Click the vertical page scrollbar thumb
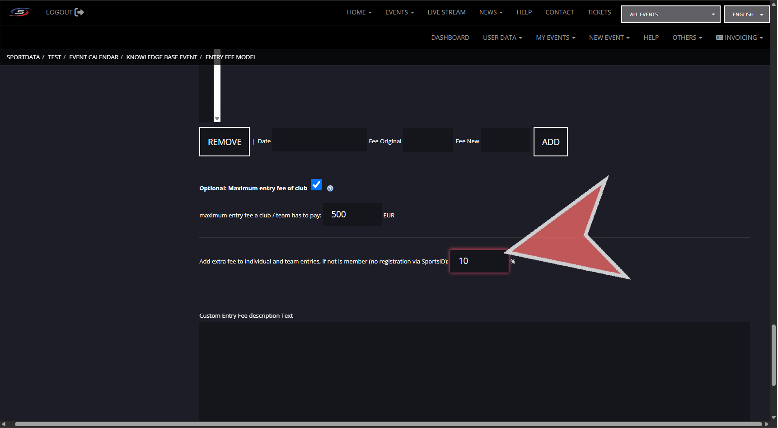This screenshot has height=428, width=778. [773, 355]
